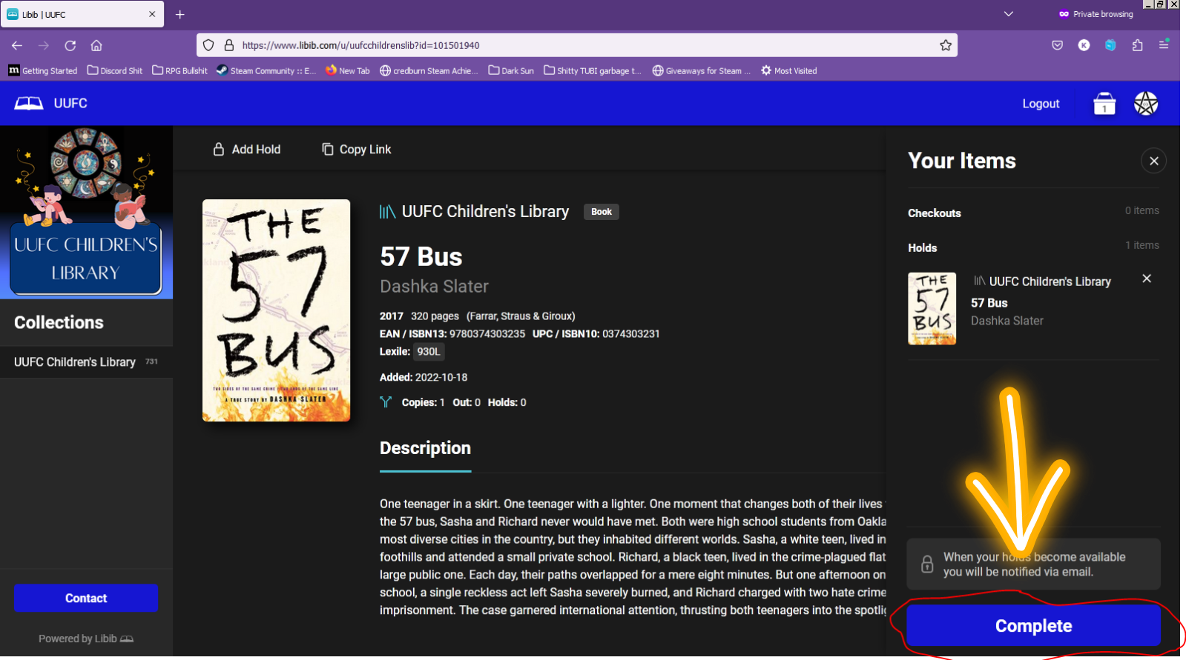This screenshot has height=660, width=1186.
Task: Close the Libib | UUFC tab
Action: [x=152, y=14]
